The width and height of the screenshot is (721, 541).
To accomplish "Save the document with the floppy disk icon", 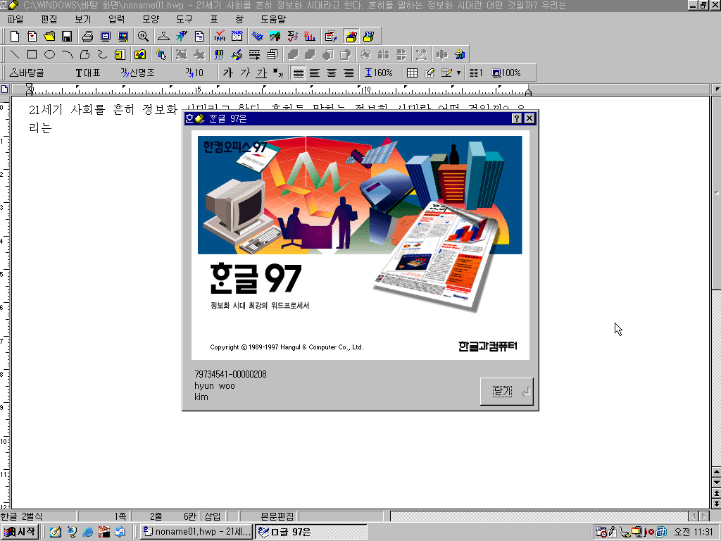I will click(67, 37).
